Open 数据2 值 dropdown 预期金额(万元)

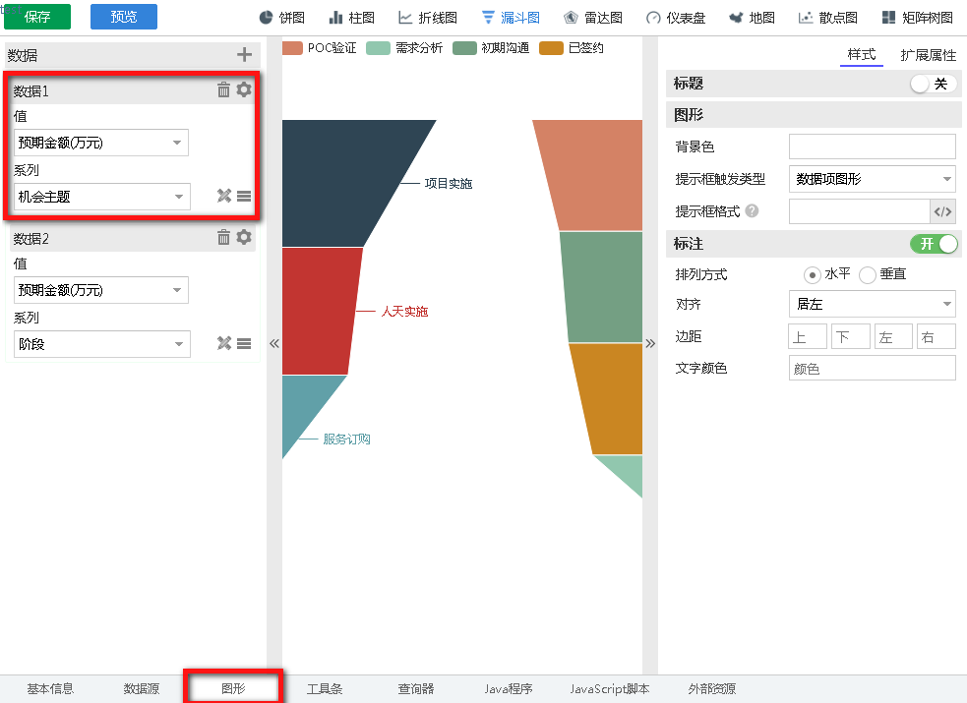(101, 290)
